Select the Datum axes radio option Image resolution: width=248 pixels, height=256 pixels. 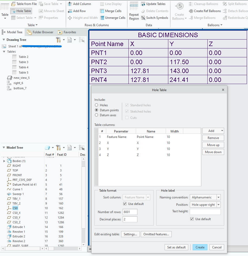(96, 115)
